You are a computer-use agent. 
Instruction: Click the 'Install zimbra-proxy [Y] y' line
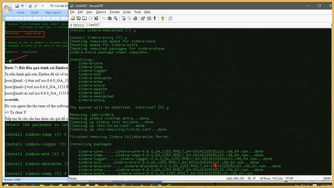tap(98, 38)
